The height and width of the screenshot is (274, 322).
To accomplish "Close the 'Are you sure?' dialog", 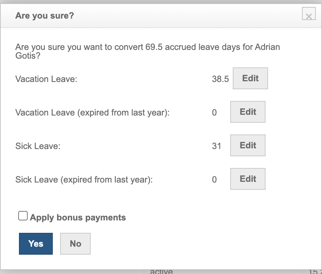I will click(x=309, y=15).
